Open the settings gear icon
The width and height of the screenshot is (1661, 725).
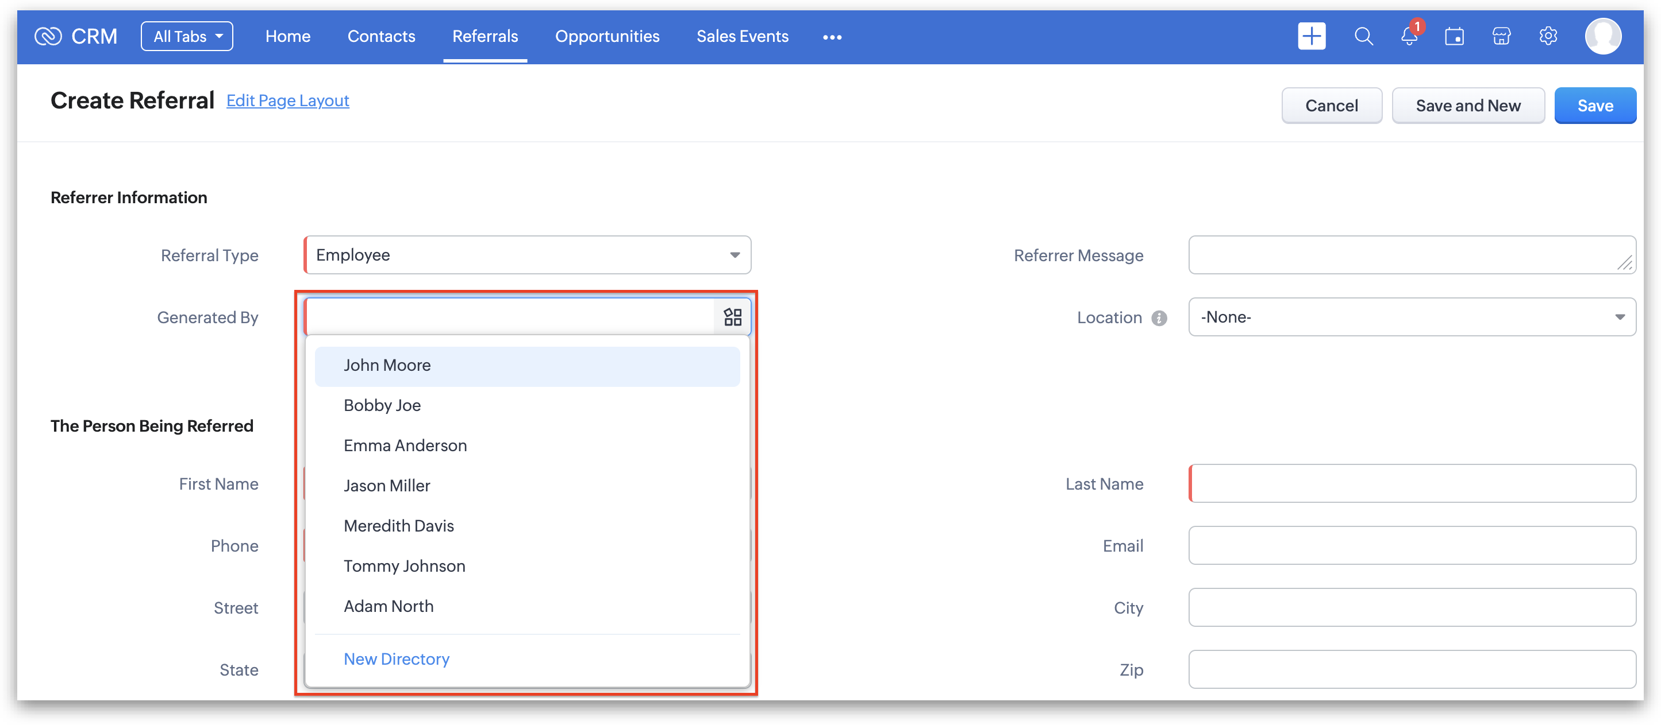click(x=1548, y=36)
